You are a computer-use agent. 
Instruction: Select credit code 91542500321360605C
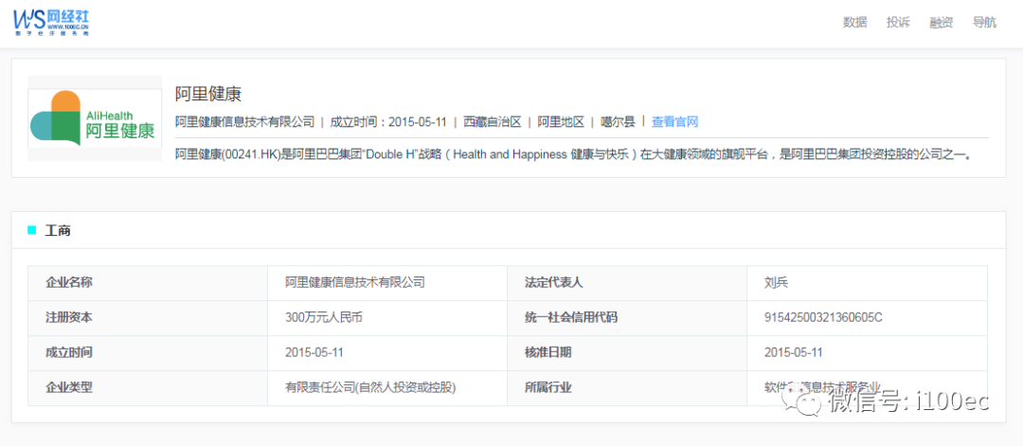click(823, 317)
